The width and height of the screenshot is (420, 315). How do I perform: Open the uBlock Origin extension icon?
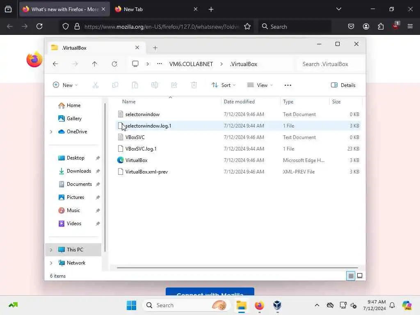(396, 26)
